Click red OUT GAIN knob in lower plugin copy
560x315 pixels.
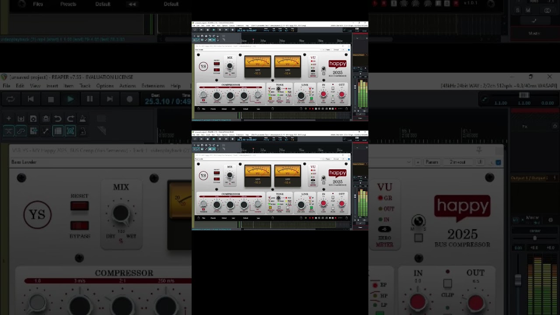click(342, 204)
